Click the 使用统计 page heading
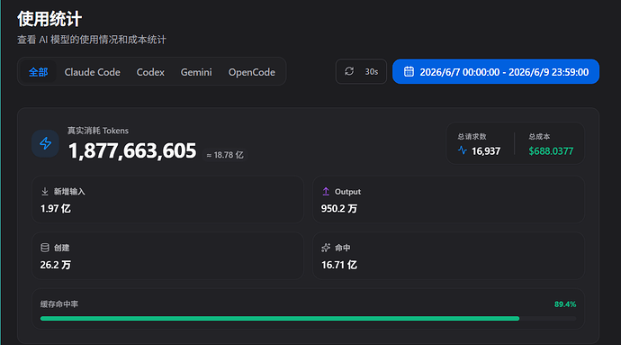 click(49, 19)
